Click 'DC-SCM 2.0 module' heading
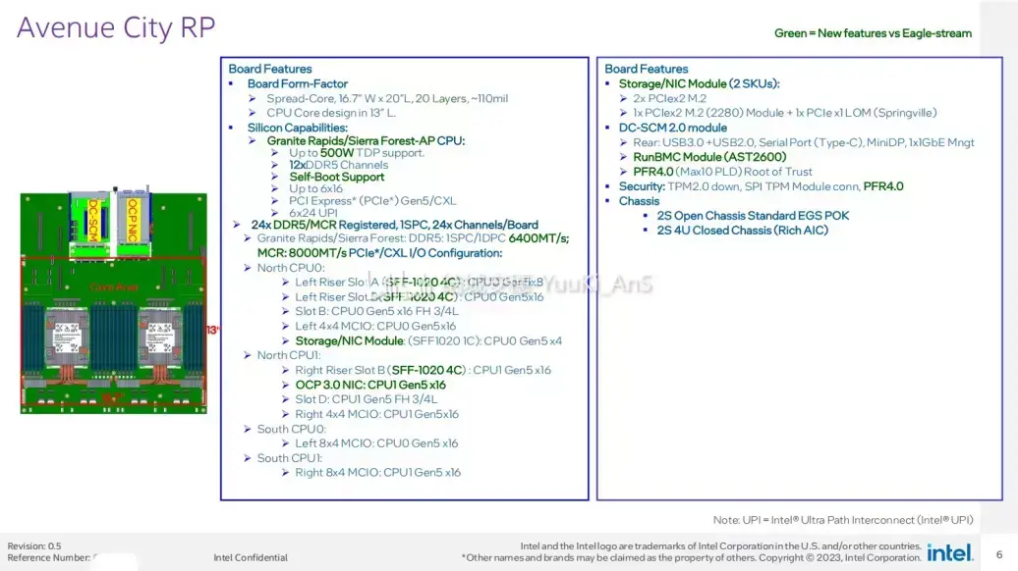Screen dimensions: 1018x571 pos(672,128)
